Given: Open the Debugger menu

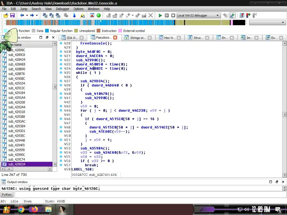Looking at the screenshot, I should pos(63,9).
